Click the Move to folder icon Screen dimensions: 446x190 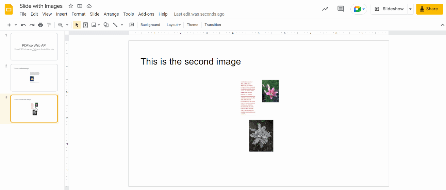click(80, 6)
